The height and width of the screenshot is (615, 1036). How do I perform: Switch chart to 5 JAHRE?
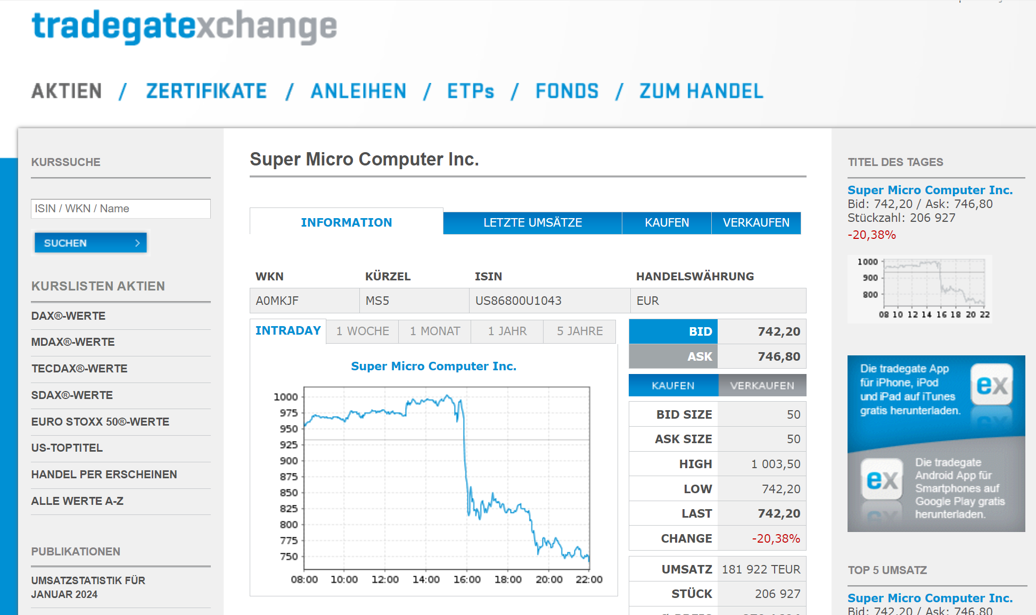click(x=580, y=331)
